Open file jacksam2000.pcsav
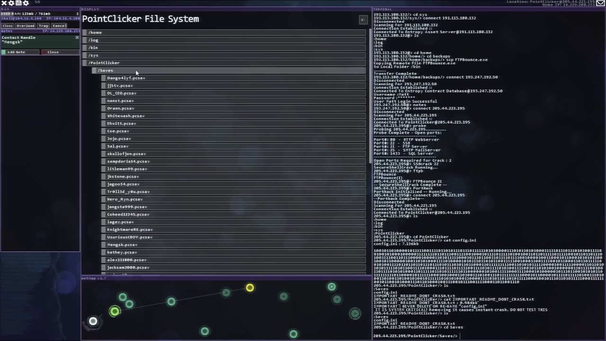Screen dimensions: 606x341 (233, 268)
